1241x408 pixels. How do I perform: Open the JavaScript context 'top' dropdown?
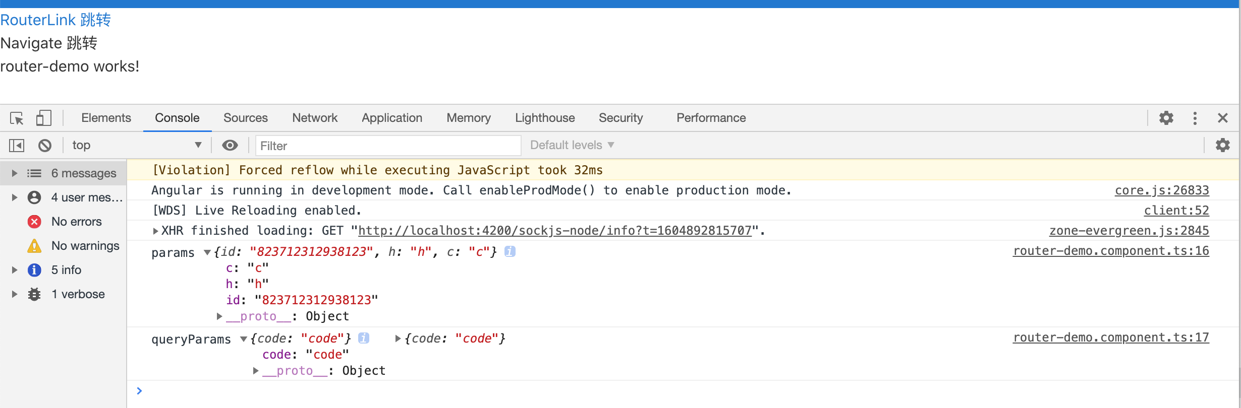pyautogui.click(x=136, y=145)
